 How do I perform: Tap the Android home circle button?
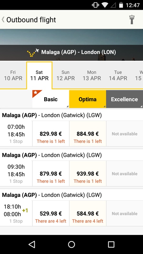(x=71, y=244)
